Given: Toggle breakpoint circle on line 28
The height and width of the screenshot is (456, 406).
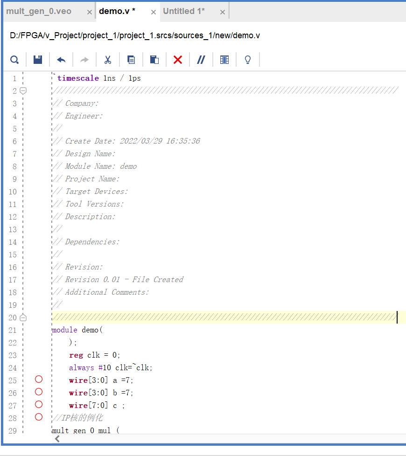Looking at the screenshot, I should (x=39, y=417).
